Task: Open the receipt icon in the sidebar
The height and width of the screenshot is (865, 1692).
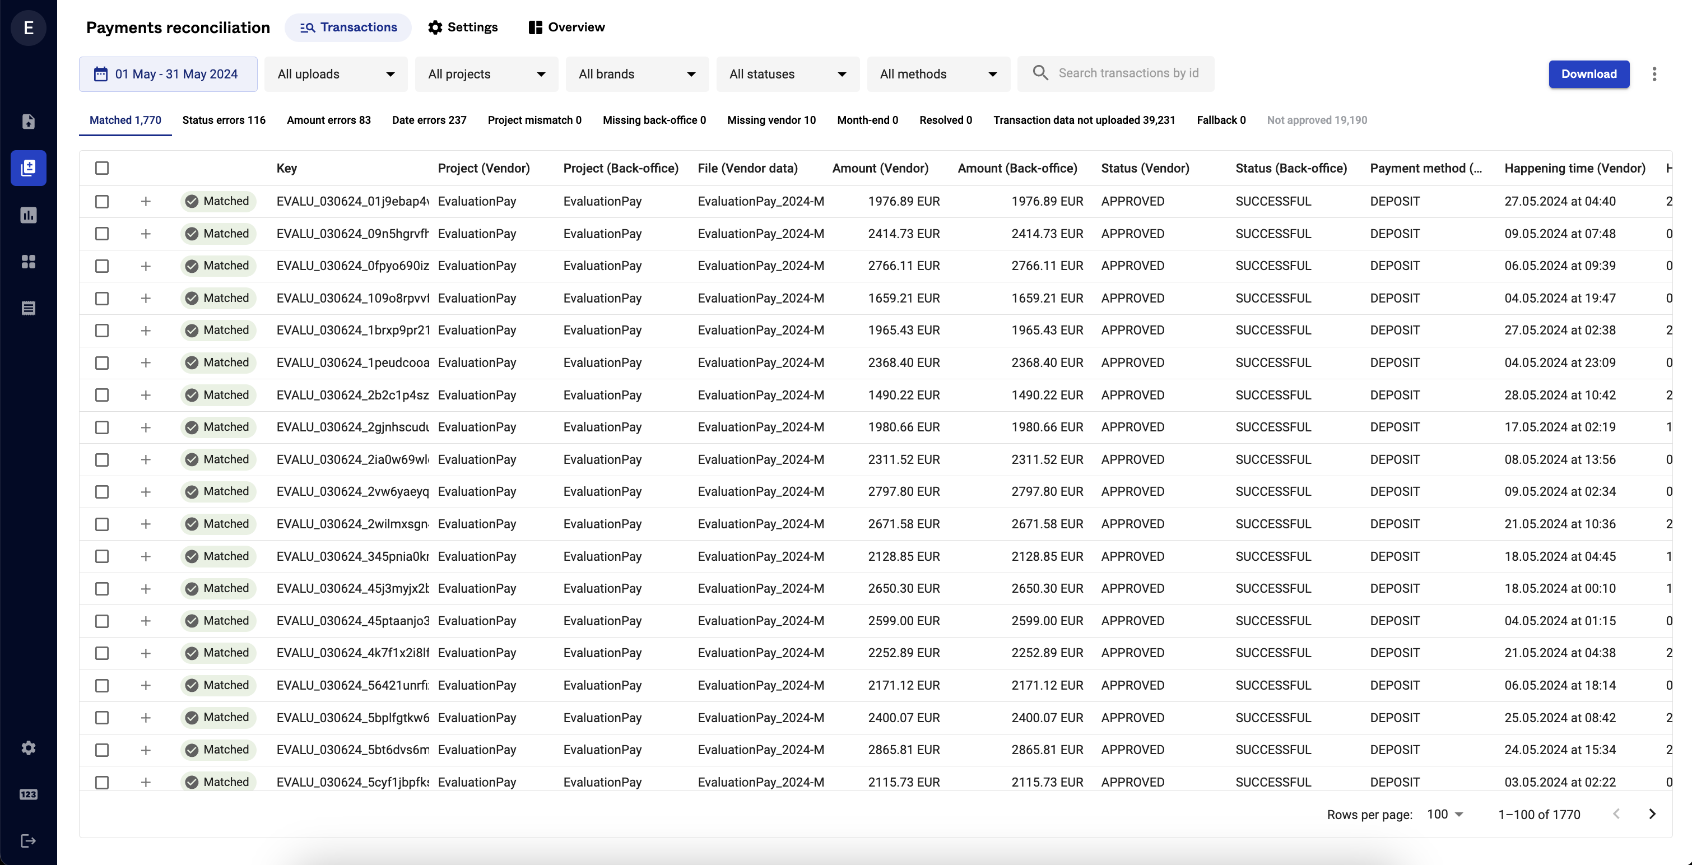Action: (x=28, y=308)
